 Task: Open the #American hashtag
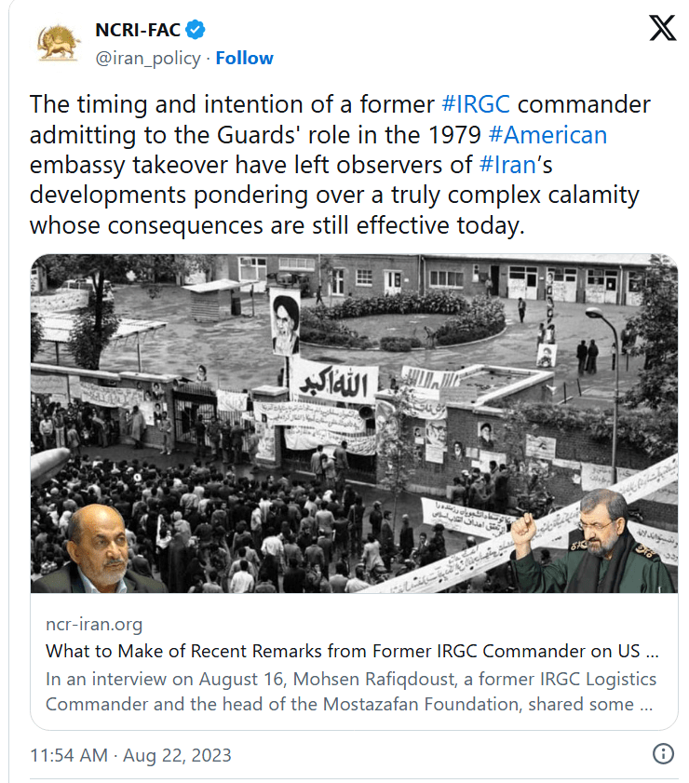(547, 135)
